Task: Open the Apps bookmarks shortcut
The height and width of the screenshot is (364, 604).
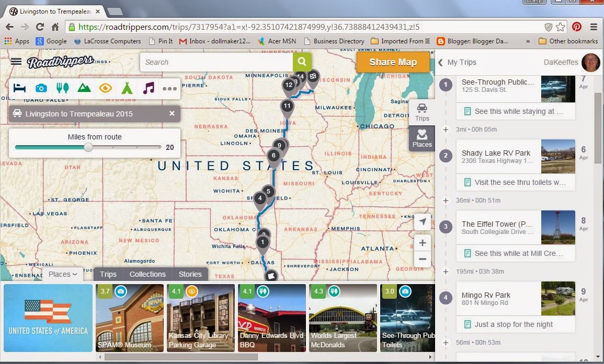Action: (17, 41)
